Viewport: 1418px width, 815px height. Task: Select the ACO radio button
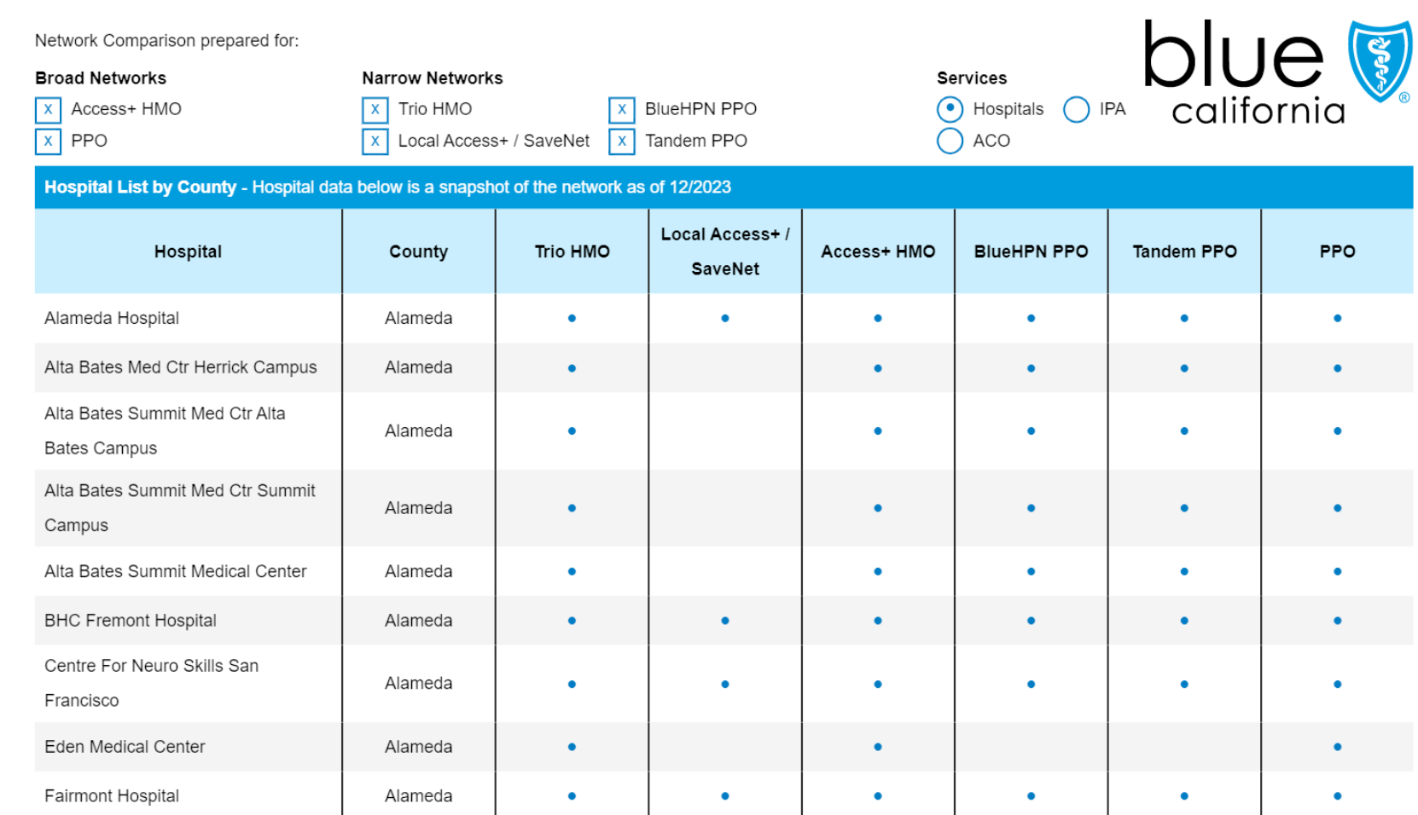click(x=950, y=141)
